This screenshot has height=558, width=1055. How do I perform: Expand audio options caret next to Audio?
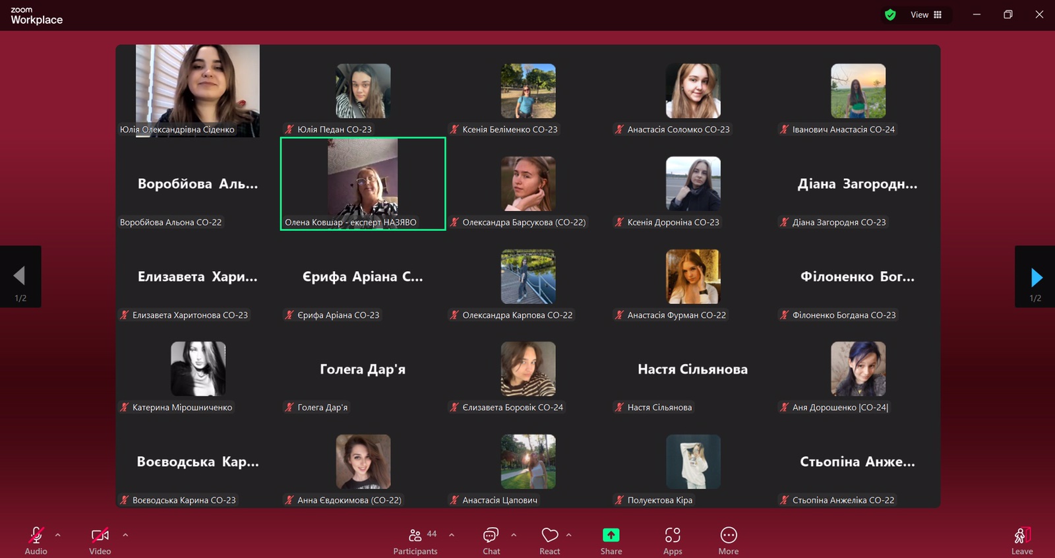click(x=58, y=535)
